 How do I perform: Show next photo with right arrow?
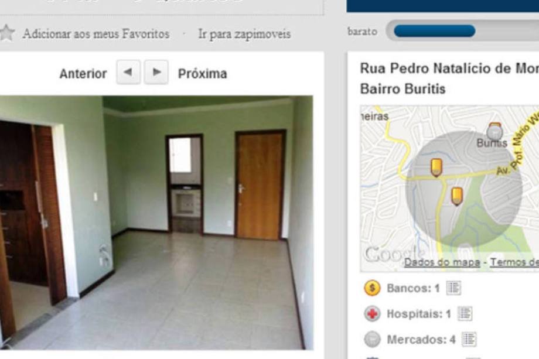(156, 72)
